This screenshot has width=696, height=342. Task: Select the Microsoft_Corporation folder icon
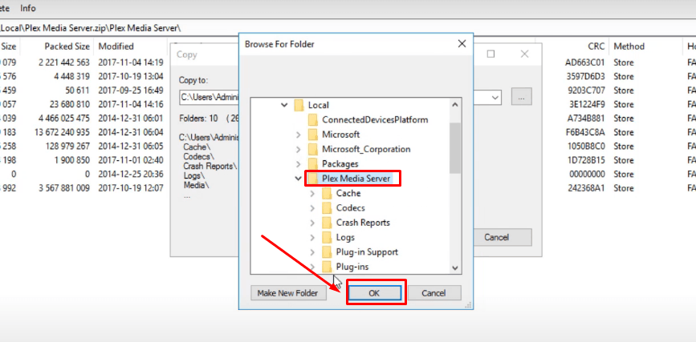click(313, 149)
